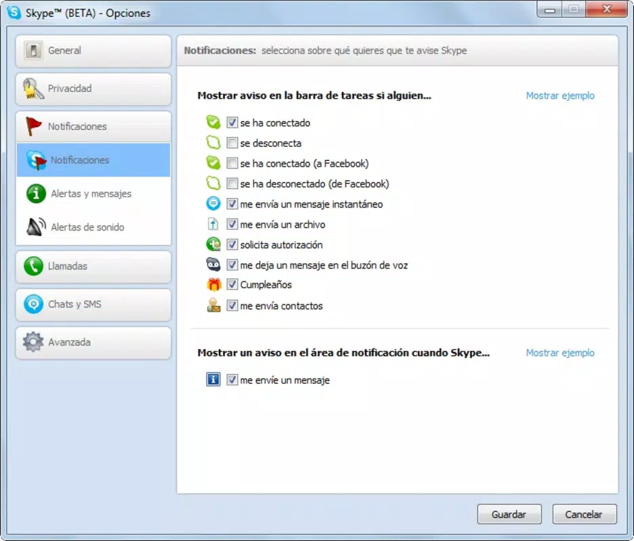Screen dimensions: 634x541
Task: Click the offline status icon beside 'se desconecta'
Action: tap(213, 143)
